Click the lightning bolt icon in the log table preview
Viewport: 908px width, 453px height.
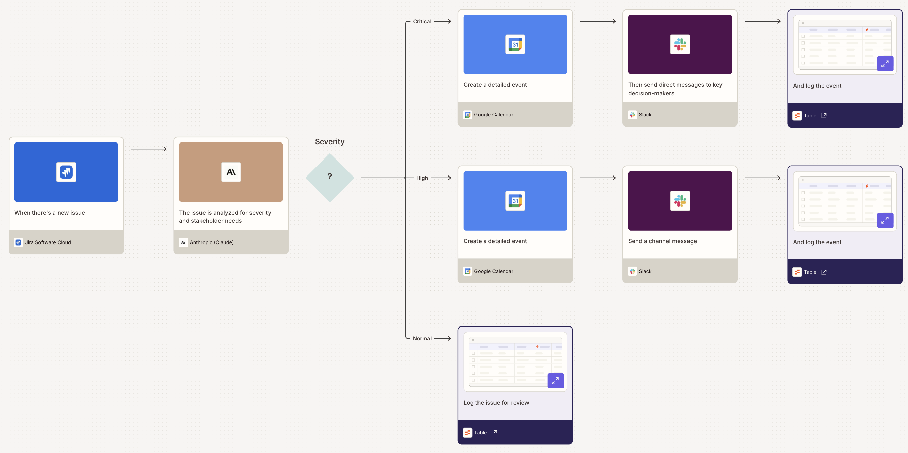pyautogui.click(x=866, y=30)
